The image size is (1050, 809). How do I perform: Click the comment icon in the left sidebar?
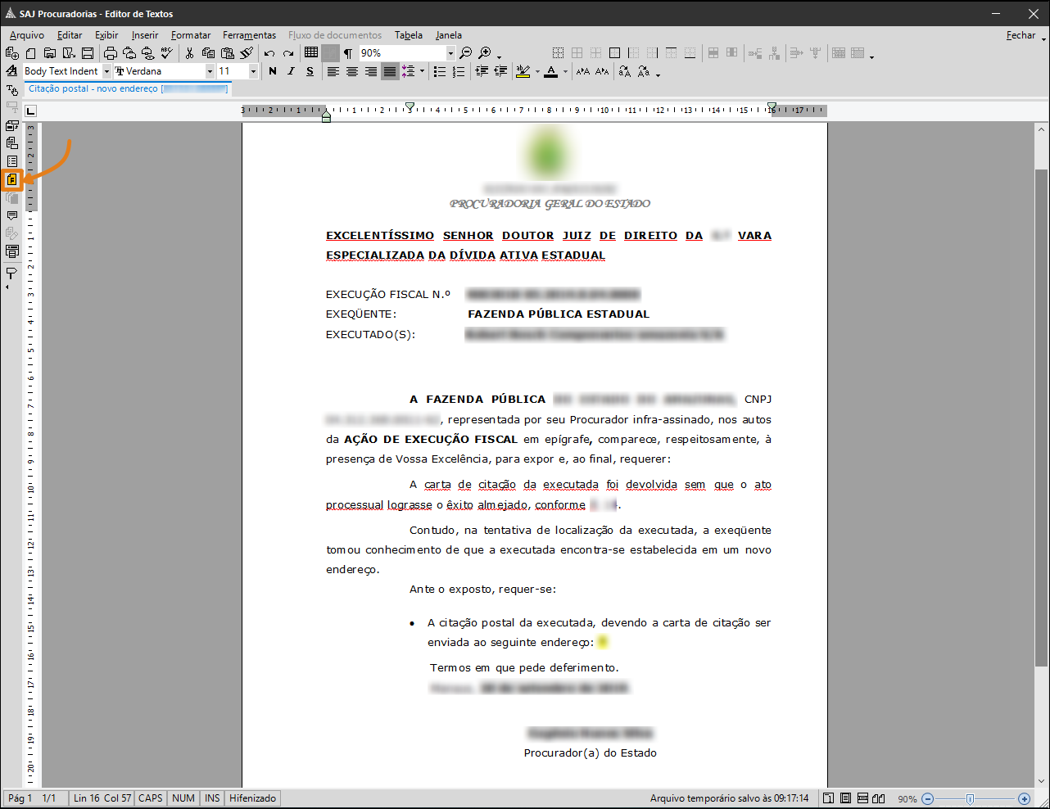point(12,215)
